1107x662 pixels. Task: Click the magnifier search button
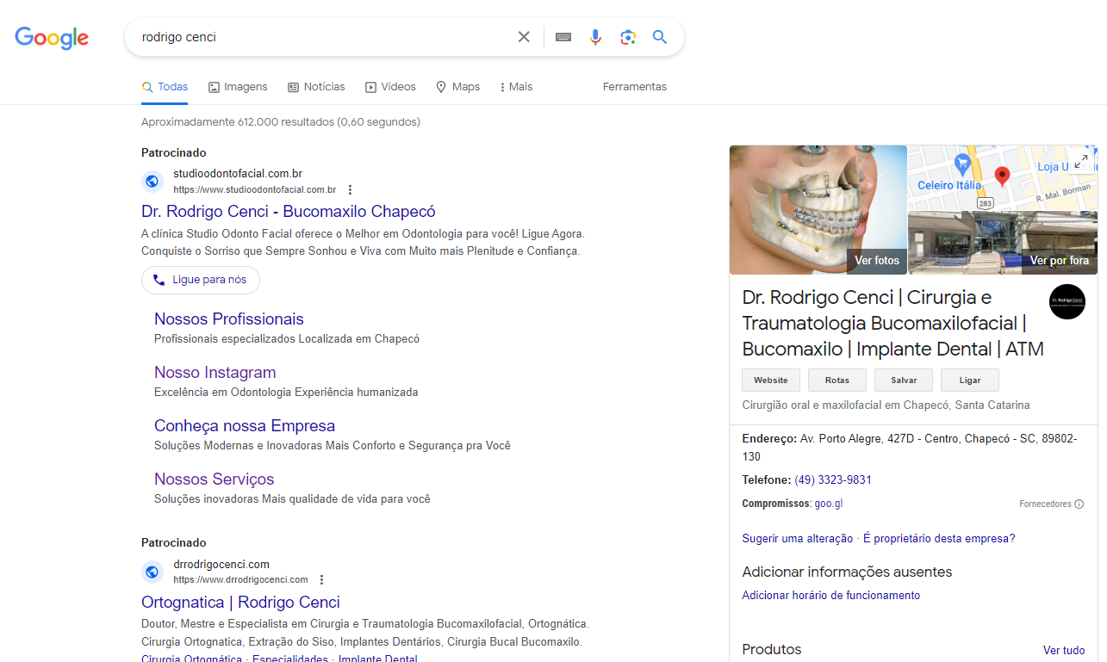coord(660,37)
